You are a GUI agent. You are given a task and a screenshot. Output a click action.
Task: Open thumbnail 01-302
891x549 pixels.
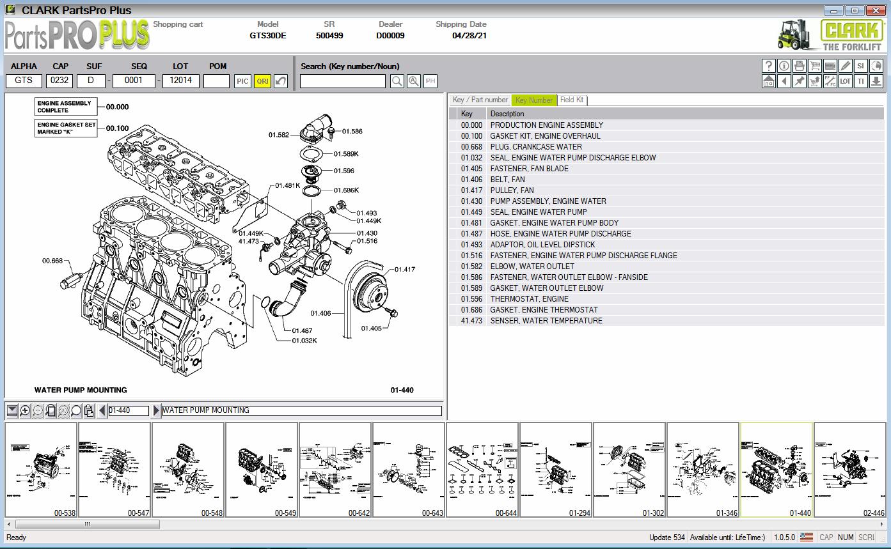[629, 470]
